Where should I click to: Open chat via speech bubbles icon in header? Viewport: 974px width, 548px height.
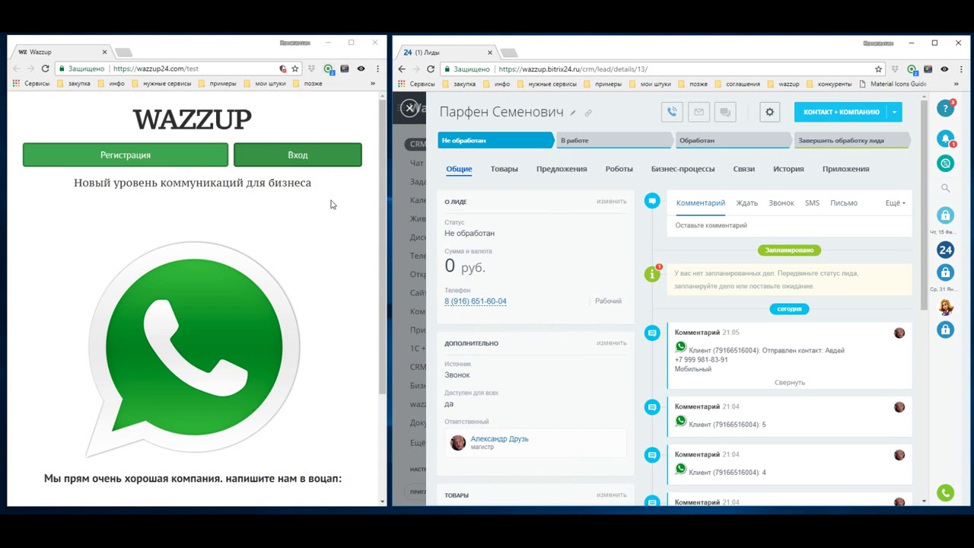pyautogui.click(x=725, y=112)
